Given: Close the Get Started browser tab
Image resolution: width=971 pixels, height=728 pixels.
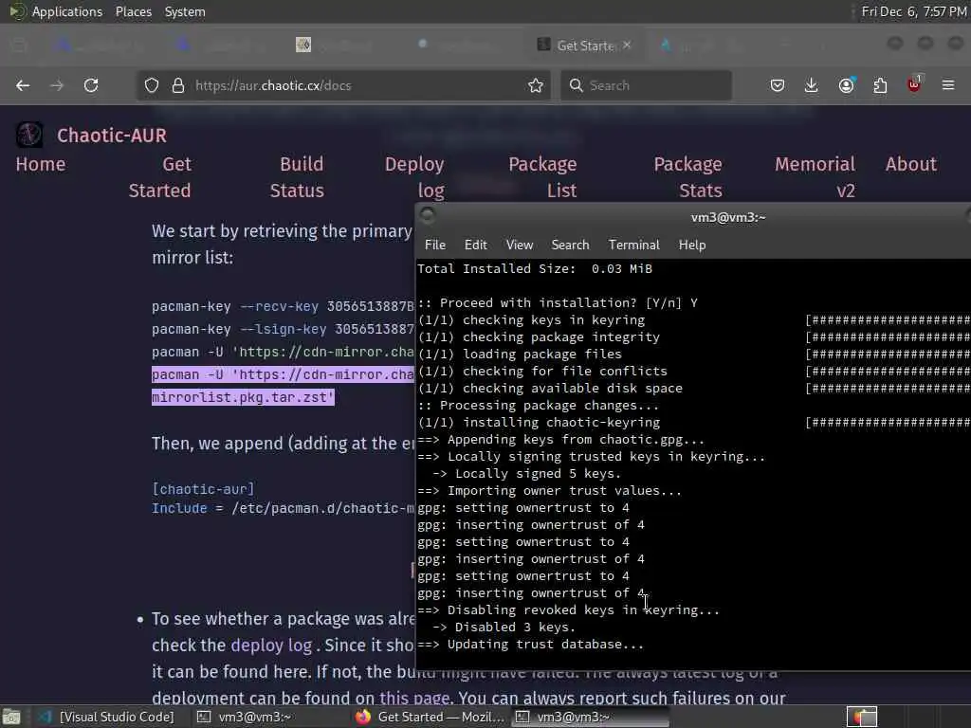Looking at the screenshot, I should 627,45.
